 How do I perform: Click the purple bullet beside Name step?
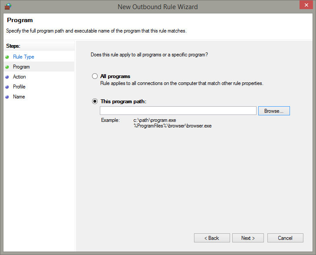click(x=7, y=97)
